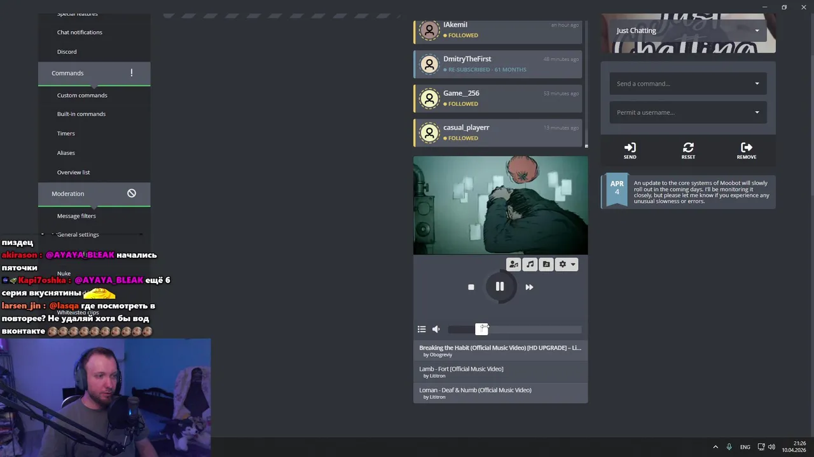Go to Timers in sidebar

(x=66, y=133)
